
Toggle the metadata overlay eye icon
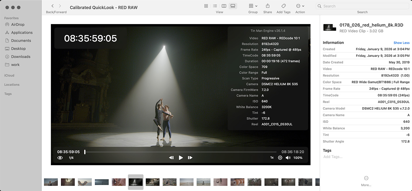click(60, 158)
